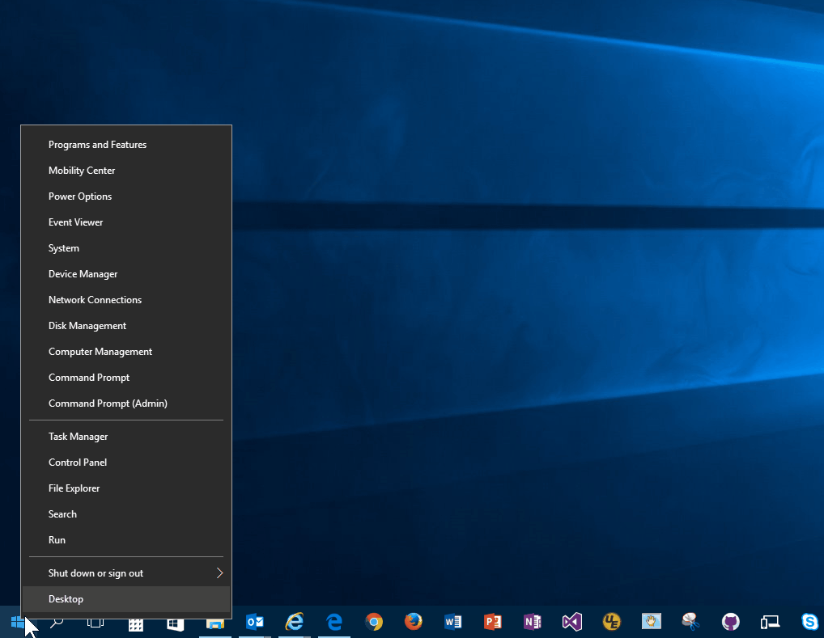Screen dimensions: 824x638
Task: Open Firefox from the taskbar
Action: (414, 622)
